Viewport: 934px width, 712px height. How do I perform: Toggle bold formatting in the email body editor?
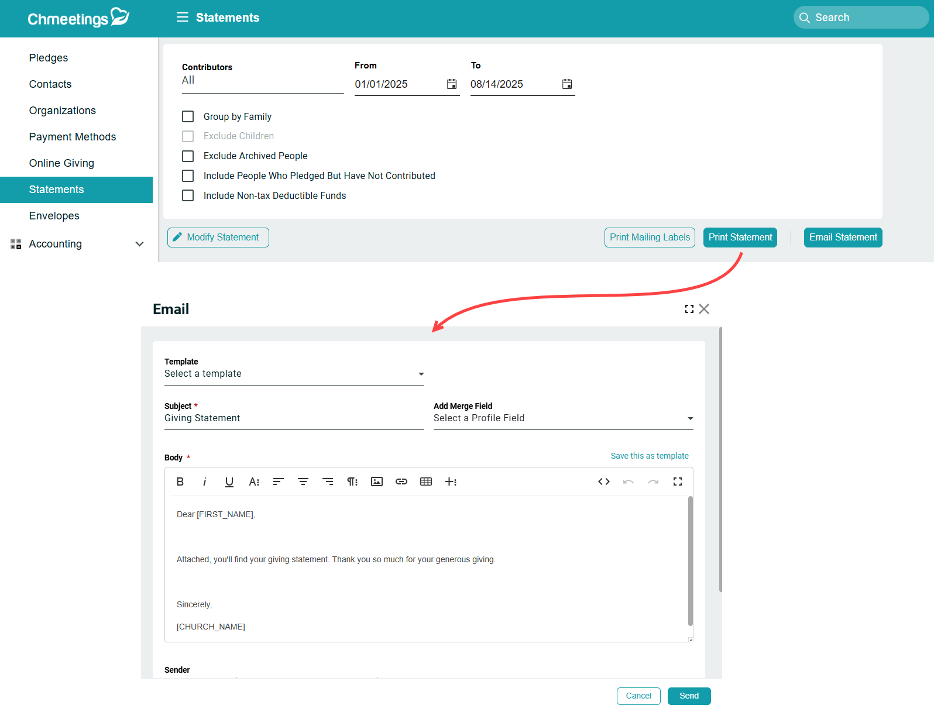[x=180, y=481]
